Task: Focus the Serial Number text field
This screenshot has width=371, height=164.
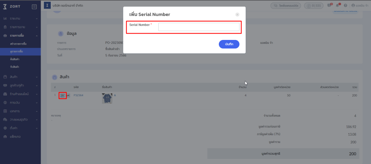Action: tap(199, 27)
